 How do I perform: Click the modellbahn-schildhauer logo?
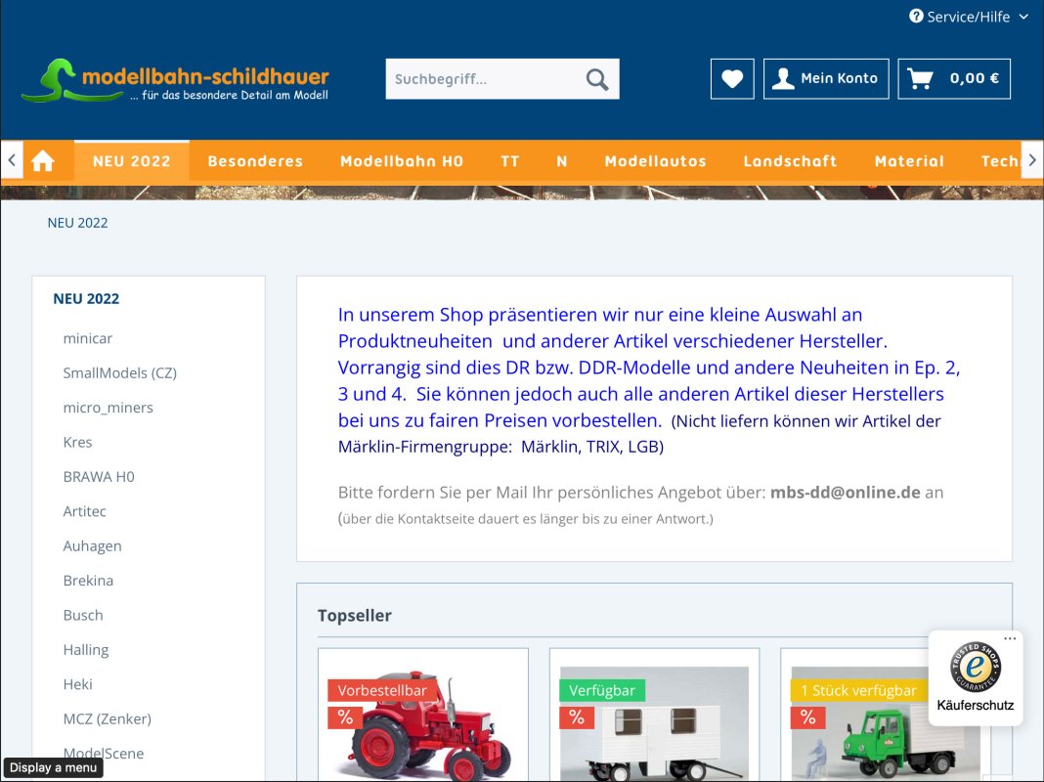click(175, 80)
